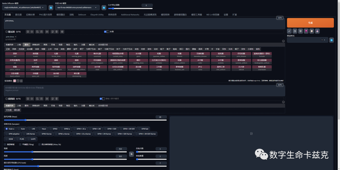
Task: Refresh the Stable Diffusion model list
Action: click(x=51, y=8)
